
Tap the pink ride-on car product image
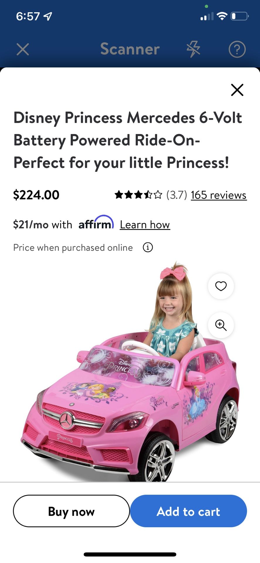pos(130,371)
